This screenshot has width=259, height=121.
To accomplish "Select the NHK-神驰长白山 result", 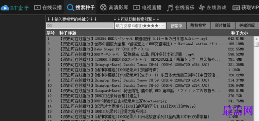I will [x=150, y=101].
